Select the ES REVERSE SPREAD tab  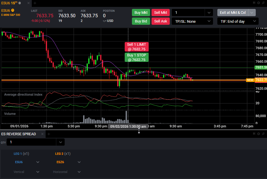coord(18,134)
